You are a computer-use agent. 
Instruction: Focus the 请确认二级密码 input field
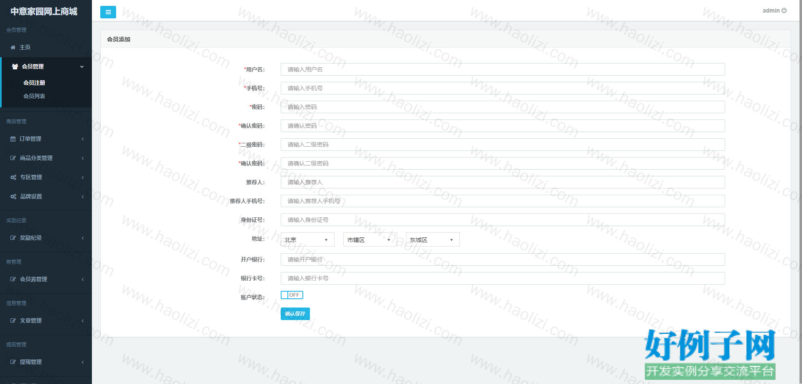tap(503, 163)
